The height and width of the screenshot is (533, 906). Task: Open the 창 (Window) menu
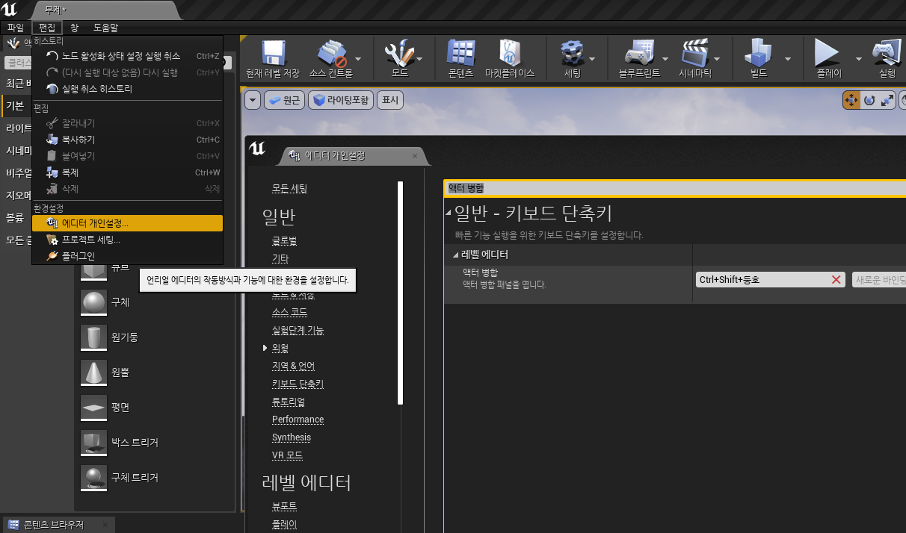(75, 28)
